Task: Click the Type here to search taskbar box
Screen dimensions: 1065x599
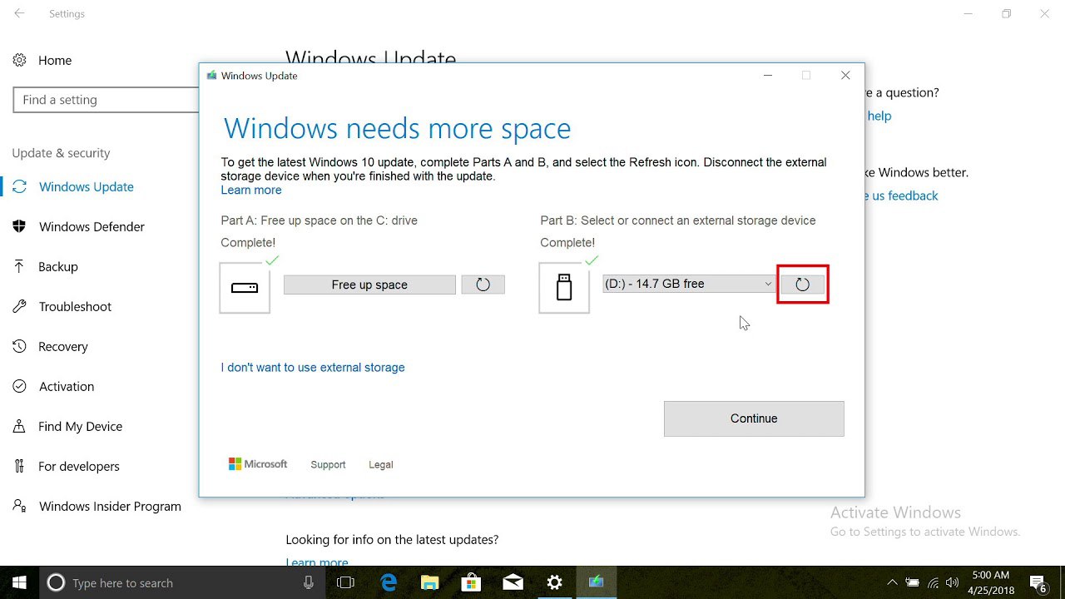Action: (181, 583)
